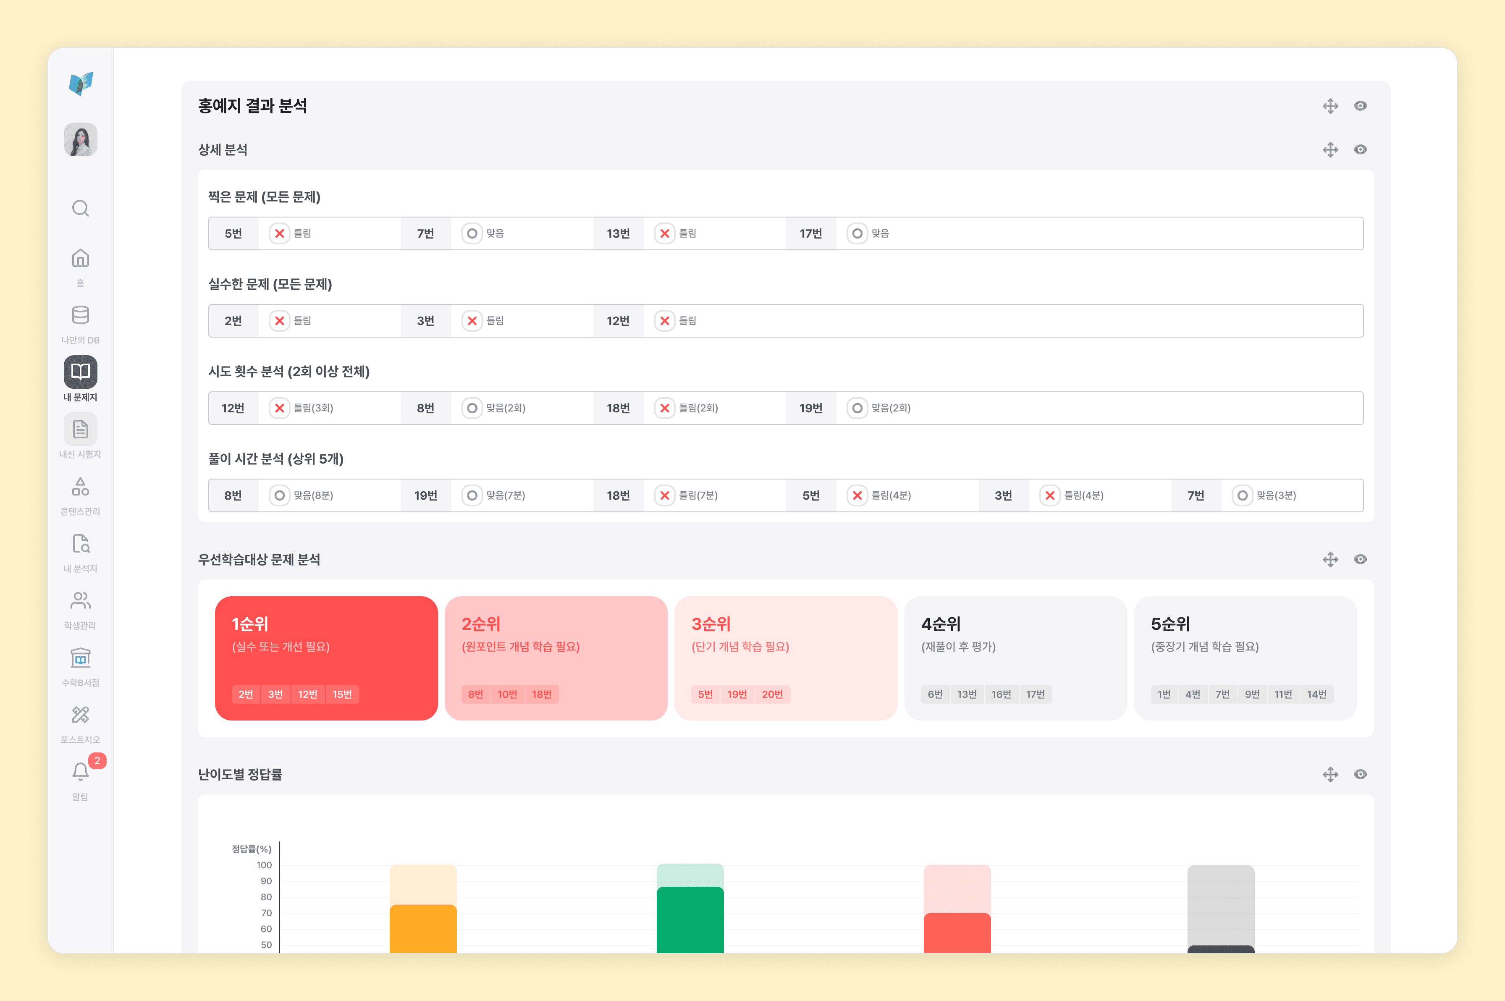
Task: Click the orange bar in 정답률 chart
Action: coord(423,929)
